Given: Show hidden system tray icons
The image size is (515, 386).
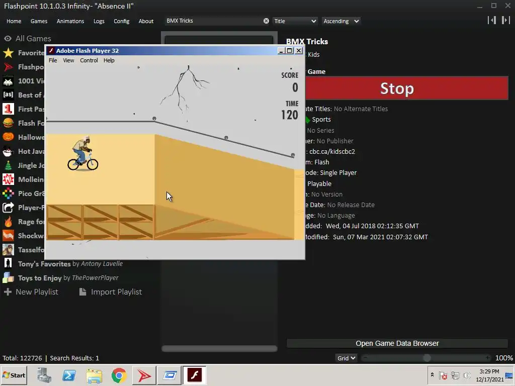Looking at the screenshot, I should pyautogui.click(x=432, y=375).
